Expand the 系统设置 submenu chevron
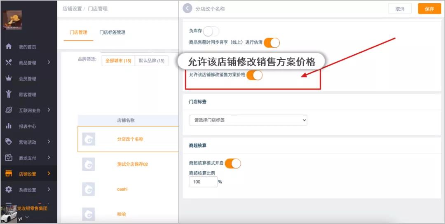Viewport: 445px width, 224px height. click(49, 189)
